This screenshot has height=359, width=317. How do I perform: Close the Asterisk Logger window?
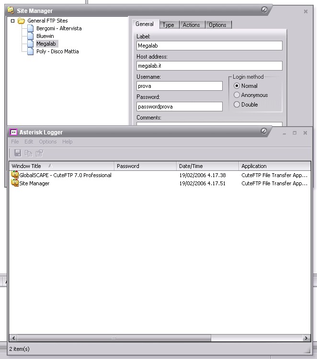coord(305,133)
